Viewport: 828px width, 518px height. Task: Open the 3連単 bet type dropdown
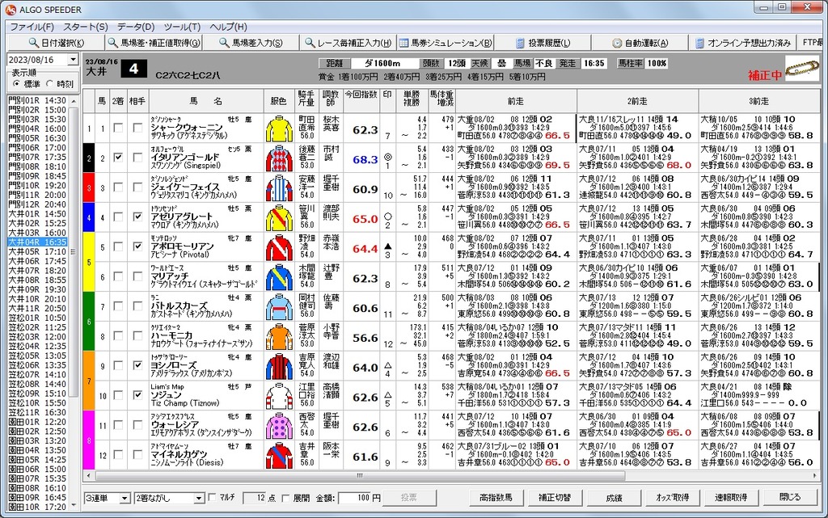click(x=125, y=498)
